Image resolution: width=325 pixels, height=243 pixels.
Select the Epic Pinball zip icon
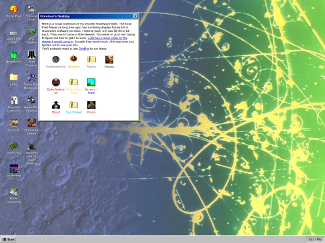point(73,107)
